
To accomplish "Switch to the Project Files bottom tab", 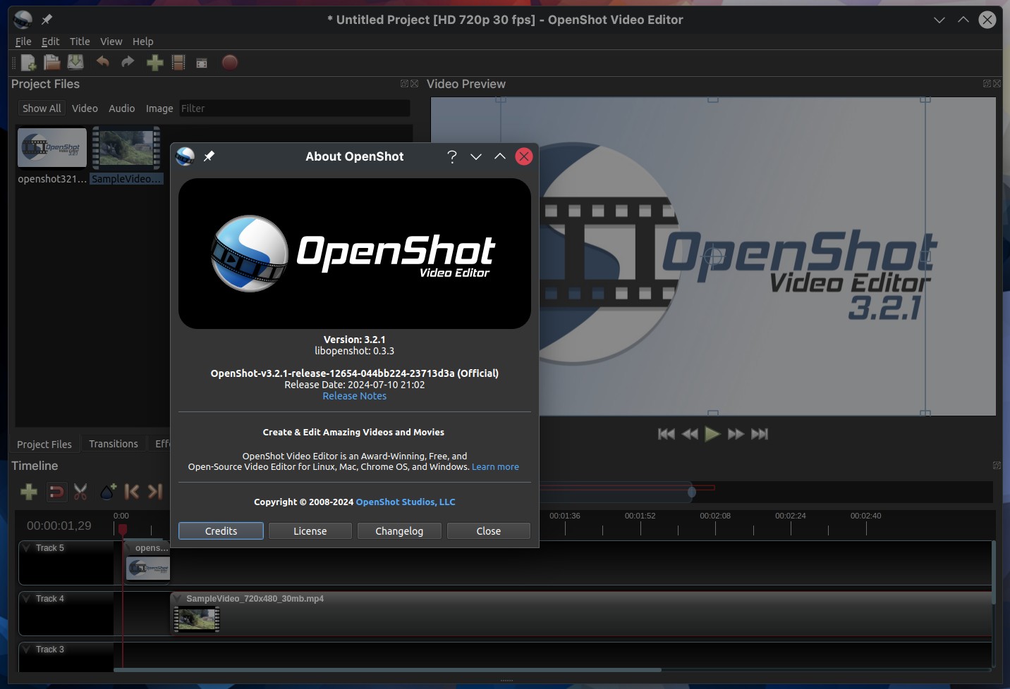I will click(44, 444).
